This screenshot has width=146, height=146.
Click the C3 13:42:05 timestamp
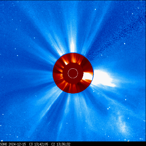point(38,144)
